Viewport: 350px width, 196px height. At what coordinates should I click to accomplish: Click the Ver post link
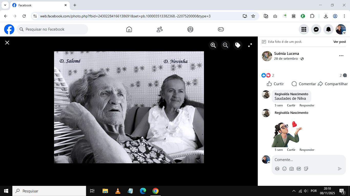point(339,42)
